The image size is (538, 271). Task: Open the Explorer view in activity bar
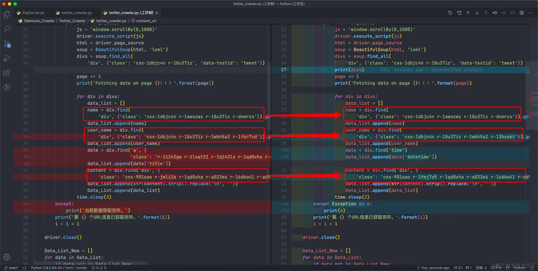[x=7, y=15]
